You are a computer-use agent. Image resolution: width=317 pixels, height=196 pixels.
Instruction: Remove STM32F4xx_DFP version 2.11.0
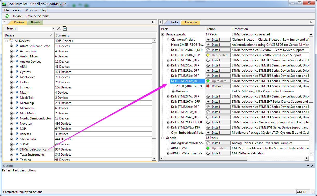pos(218,86)
